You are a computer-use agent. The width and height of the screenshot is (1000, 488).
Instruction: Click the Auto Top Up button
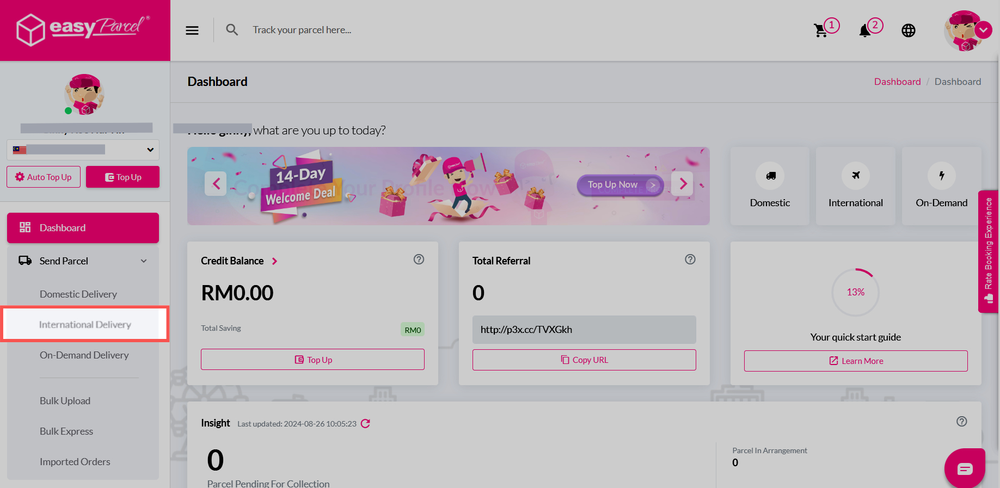[x=44, y=177]
